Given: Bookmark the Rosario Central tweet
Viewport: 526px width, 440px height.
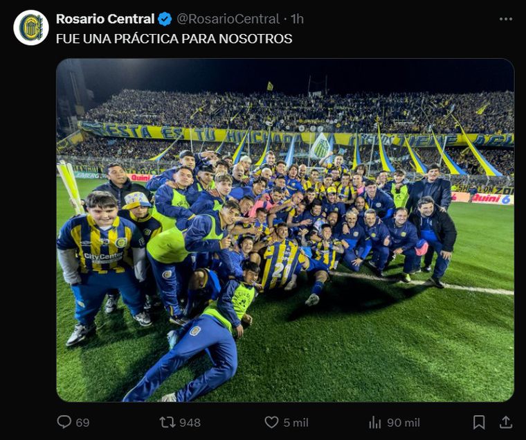Looking at the screenshot, I should point(478,421).
